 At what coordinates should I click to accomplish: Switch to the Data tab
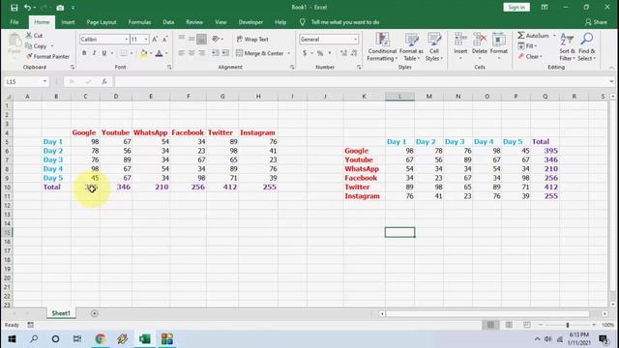(x=168, y=22)
